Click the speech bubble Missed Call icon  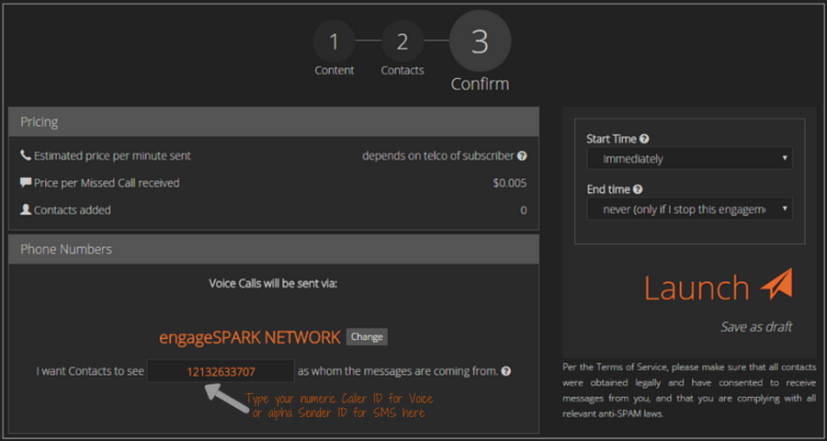coord(25,183)
